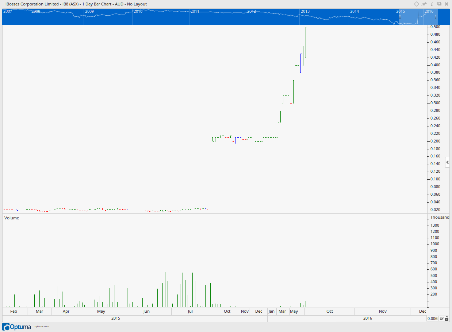Click the tallest June volume bar
The image size is (452, 332).
tap(145, 263)
